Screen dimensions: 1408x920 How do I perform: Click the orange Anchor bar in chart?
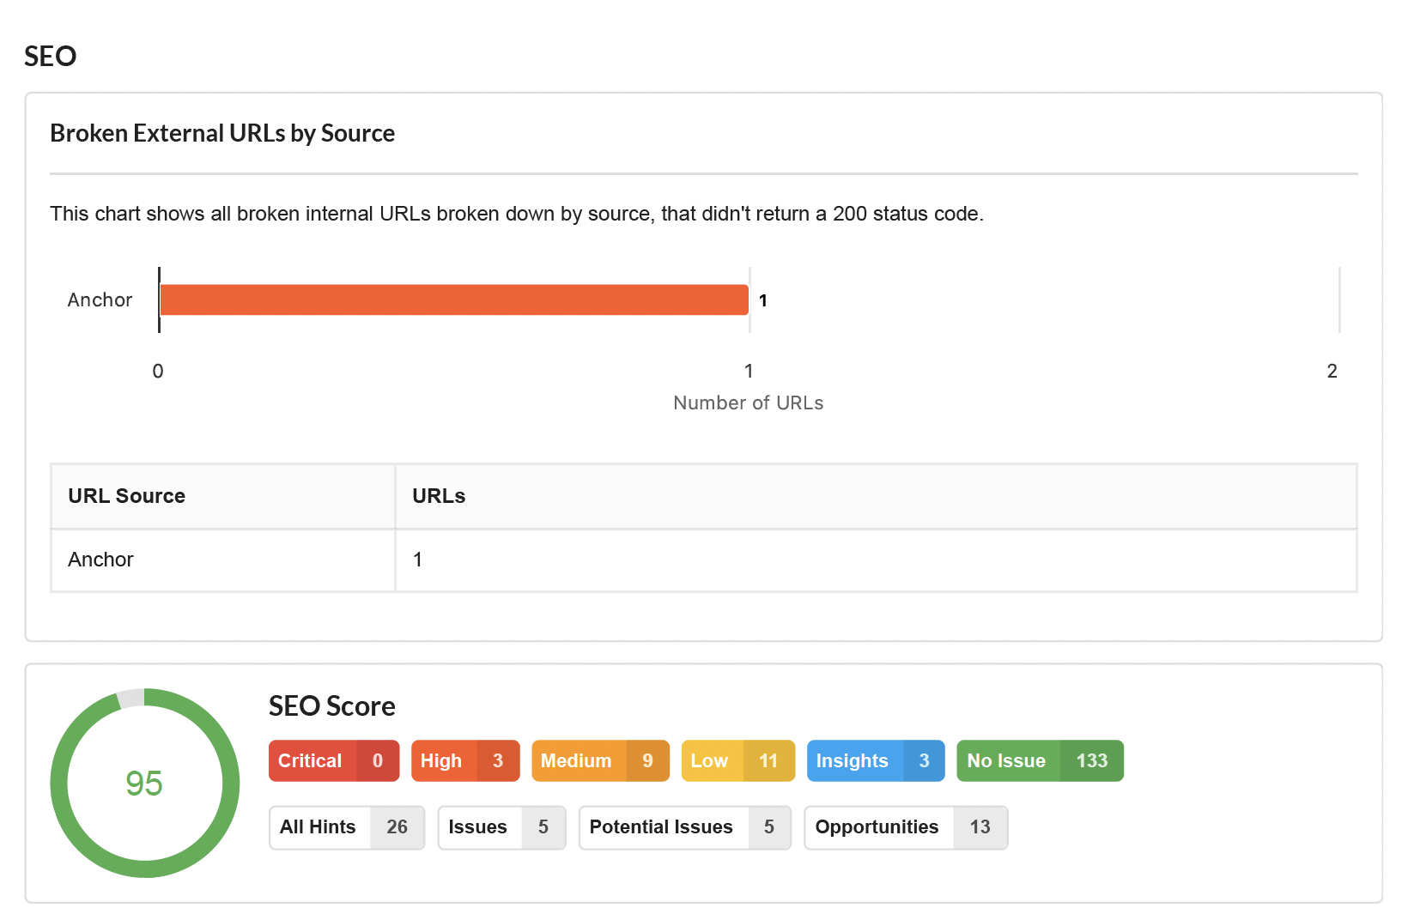[x=454, y=300]
